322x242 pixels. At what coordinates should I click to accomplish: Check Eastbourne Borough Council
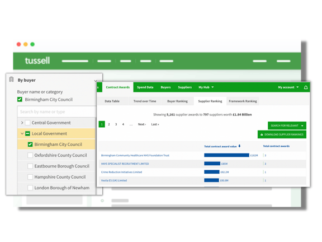[30, 166]
